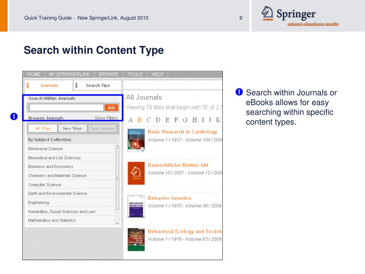Screen dimensions: 365x274
Task: Click the Springer horse logo
Action: point(267,13)
